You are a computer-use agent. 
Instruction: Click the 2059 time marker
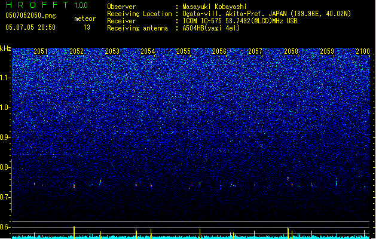327,51
